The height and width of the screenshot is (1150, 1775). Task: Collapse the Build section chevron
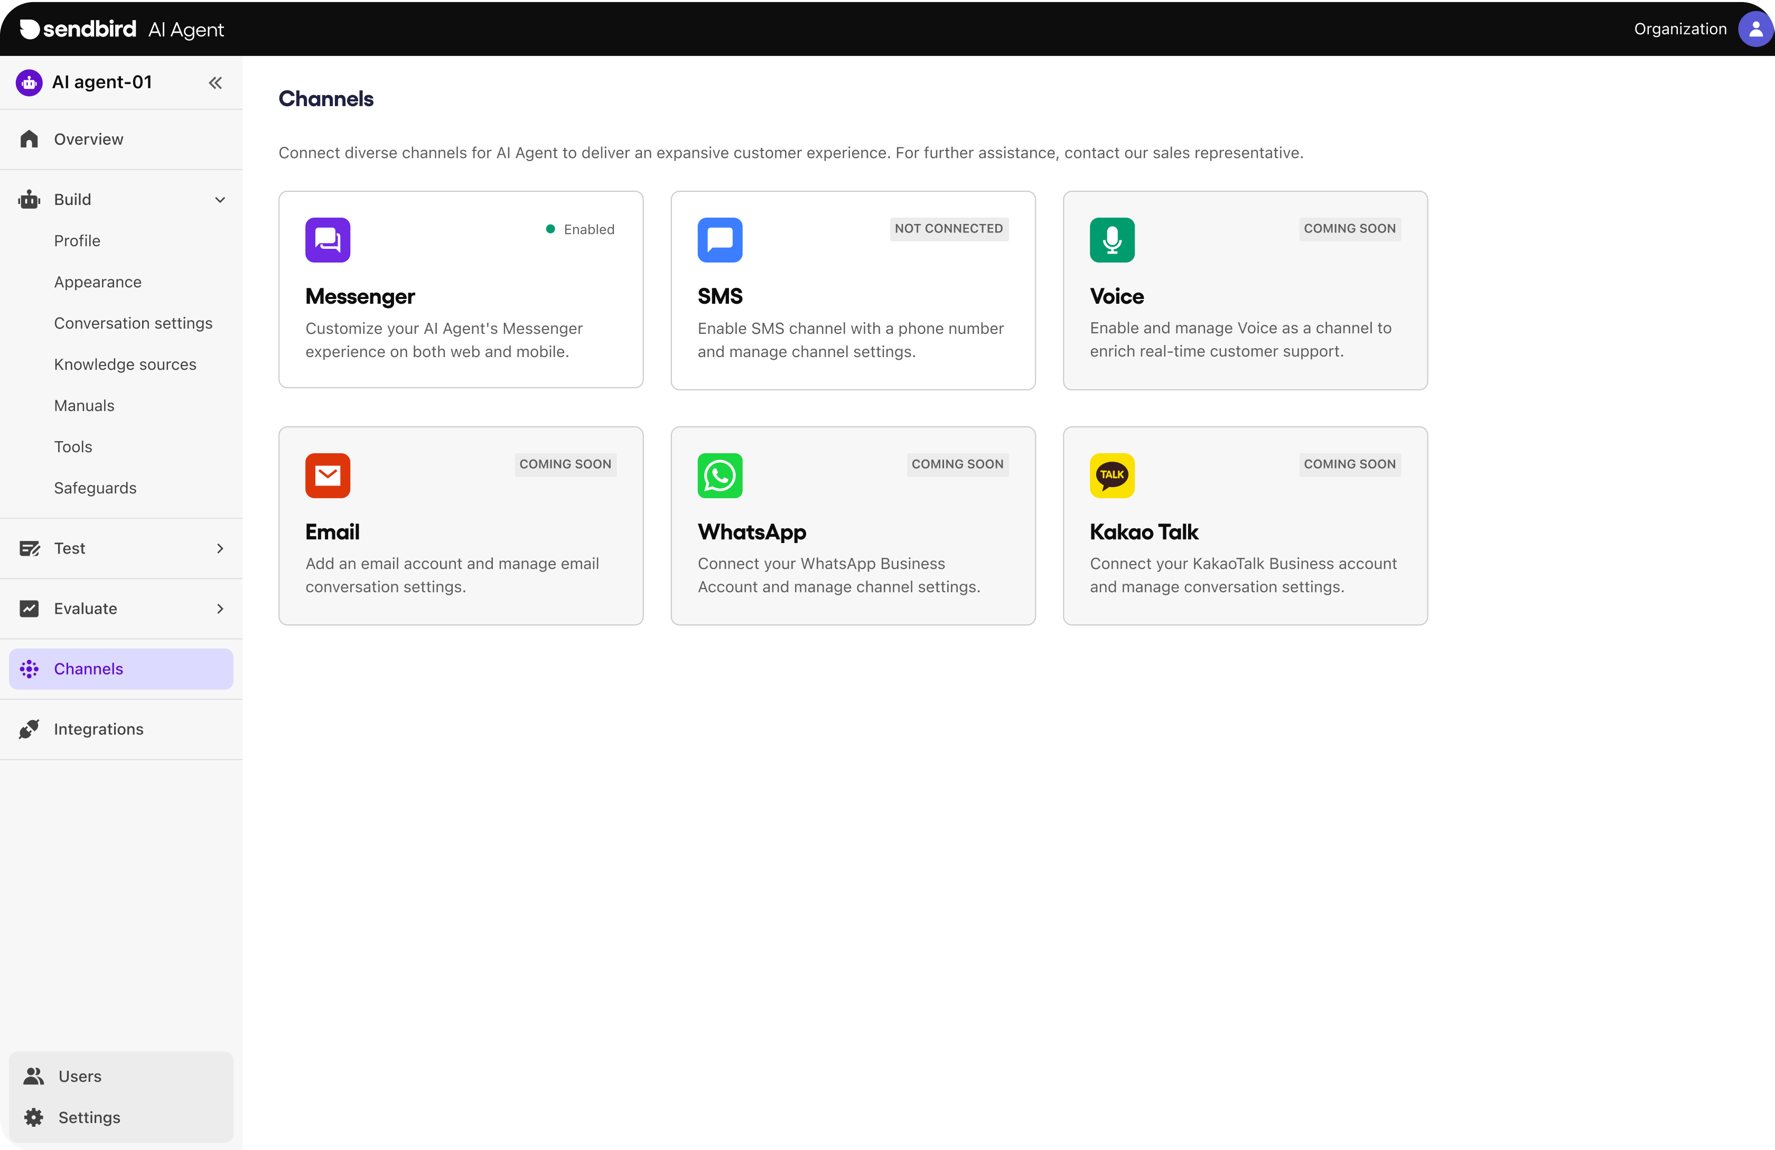coord(220,200)
